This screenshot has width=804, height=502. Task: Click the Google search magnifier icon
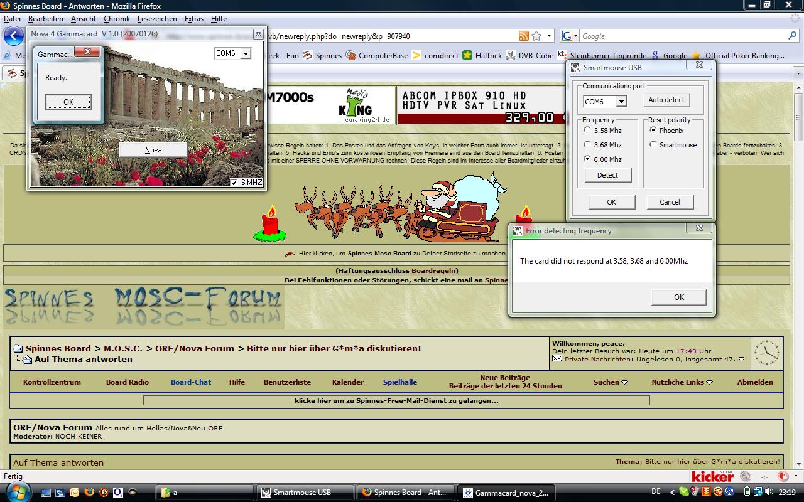pos(792,36)
